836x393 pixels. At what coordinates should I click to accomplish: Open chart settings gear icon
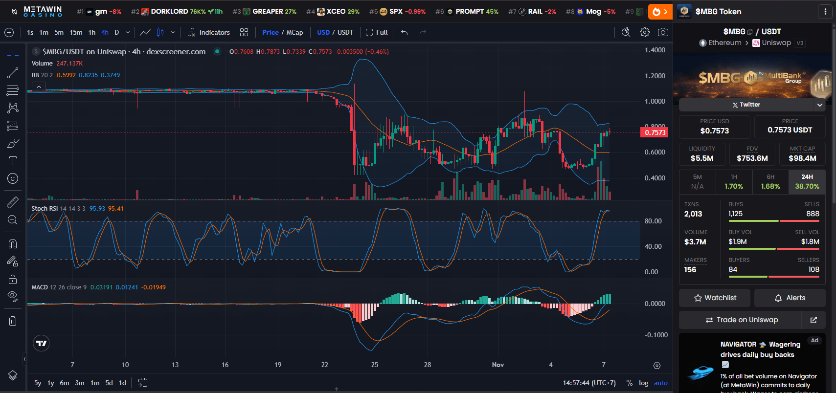pos(645,32)
